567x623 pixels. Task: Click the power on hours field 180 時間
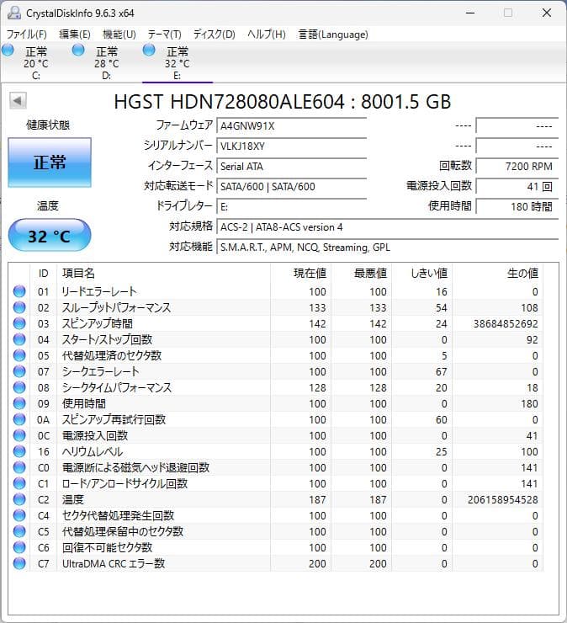pyautogui.click(x=517, y=206)
